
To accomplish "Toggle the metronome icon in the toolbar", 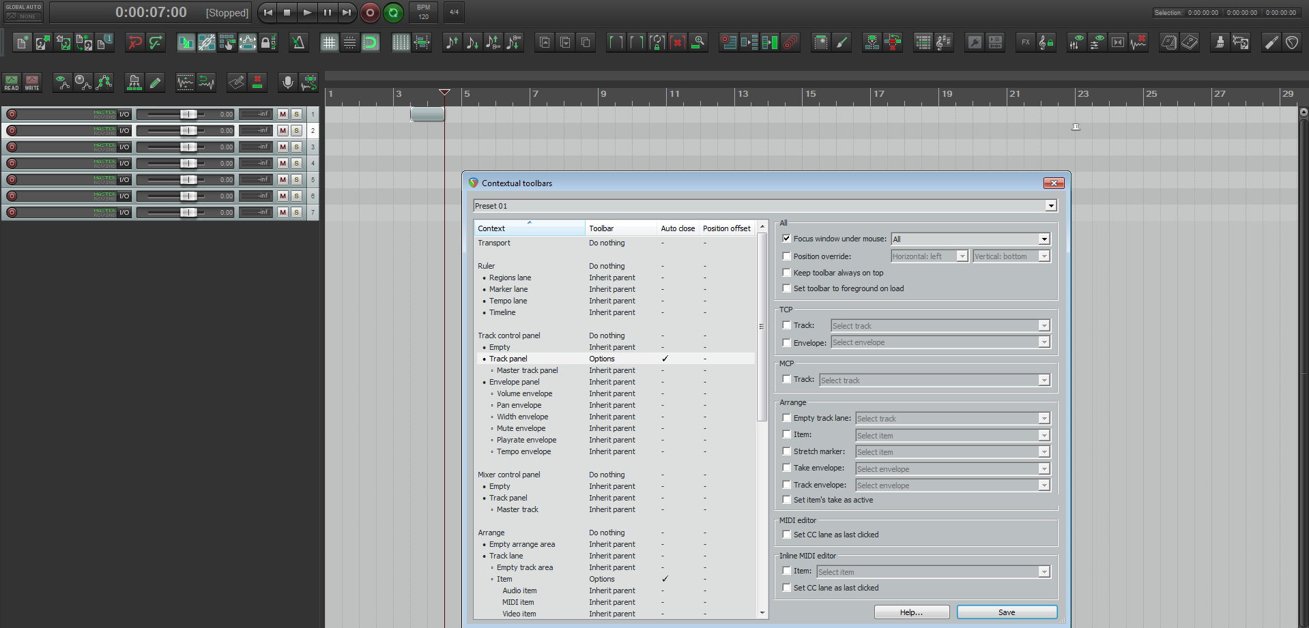I will coord(298,43).
